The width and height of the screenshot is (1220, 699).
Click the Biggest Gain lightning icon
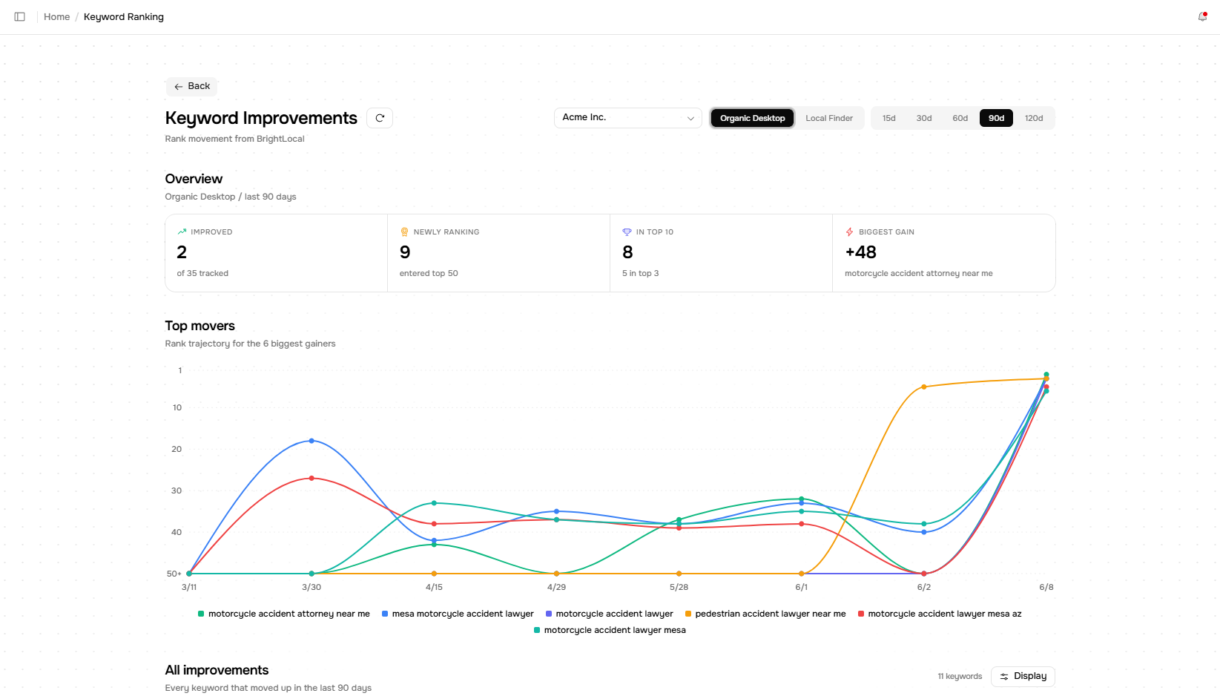[x=849, y=232]
